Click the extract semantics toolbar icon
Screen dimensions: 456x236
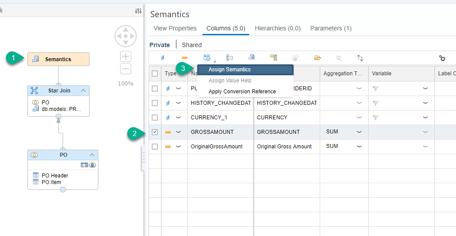click(252, 58)
